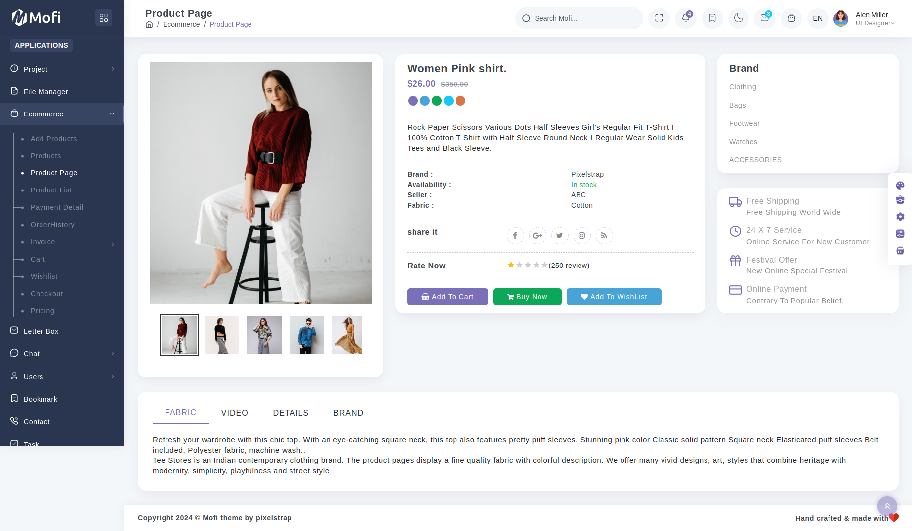
Task: Share product on Facebook
Action: 515,236
